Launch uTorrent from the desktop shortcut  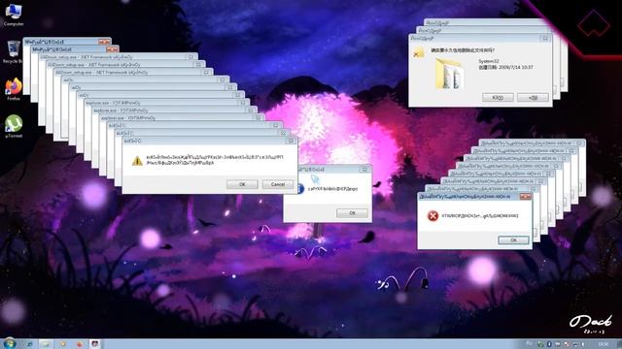pyautogui.click(x=14, y=126)
